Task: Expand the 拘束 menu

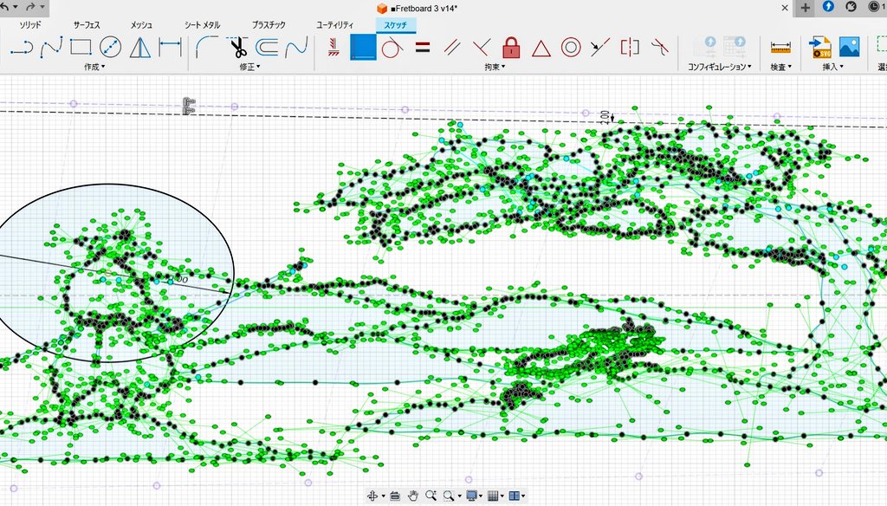Action: click(x=495, y=67)
